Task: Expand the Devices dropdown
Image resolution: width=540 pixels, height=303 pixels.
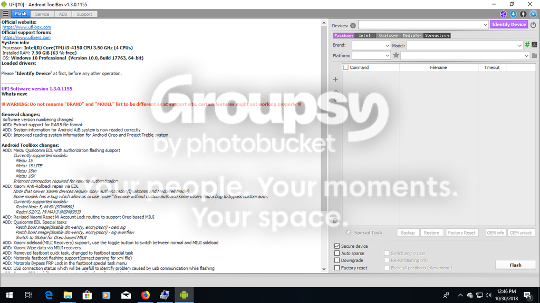Action: [485, 25]
